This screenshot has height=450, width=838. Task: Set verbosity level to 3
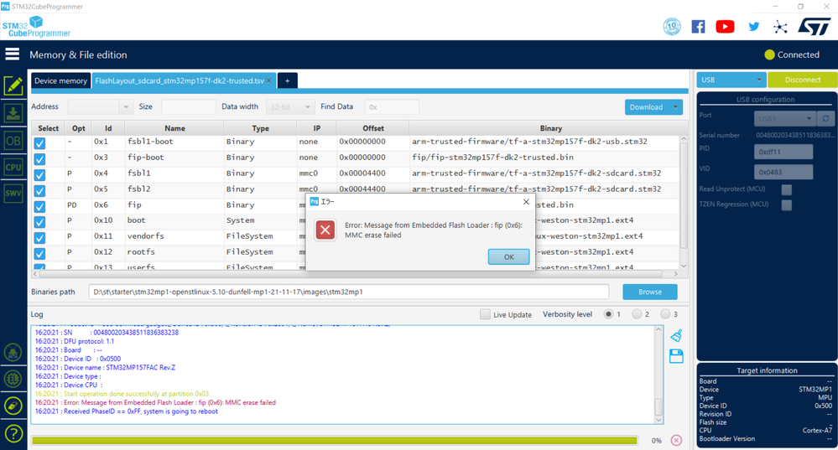coord(665,314)
